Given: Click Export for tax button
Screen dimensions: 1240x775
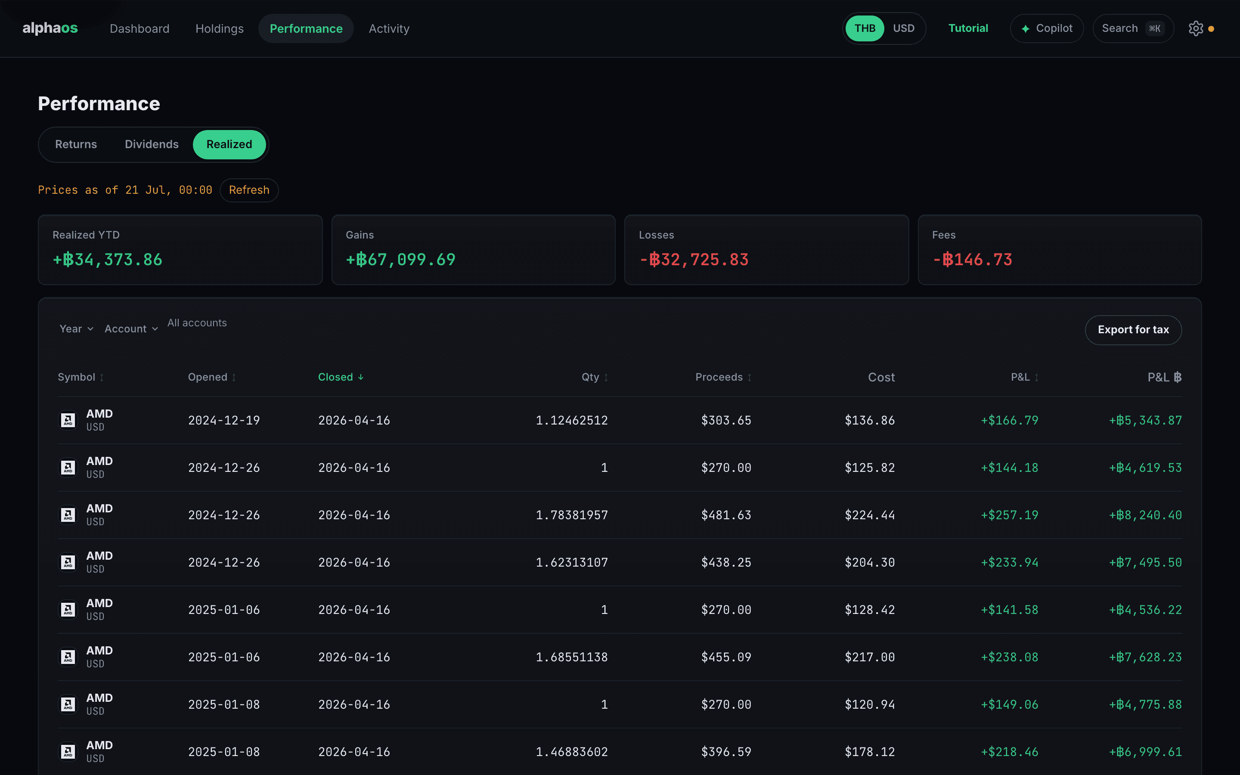Looking at the screenshot, I should [1133, 330].
